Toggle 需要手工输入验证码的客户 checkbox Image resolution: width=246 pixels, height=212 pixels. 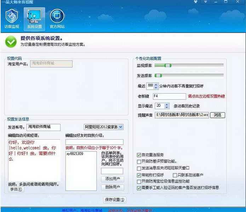pyautogui.click(x=139, y=188)
